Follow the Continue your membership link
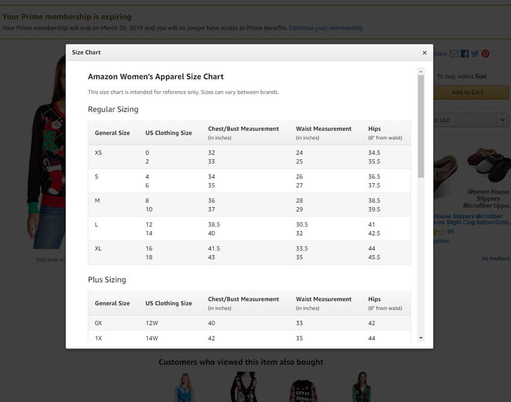This screenshot has width=511, height=402. tap(326, 28)
